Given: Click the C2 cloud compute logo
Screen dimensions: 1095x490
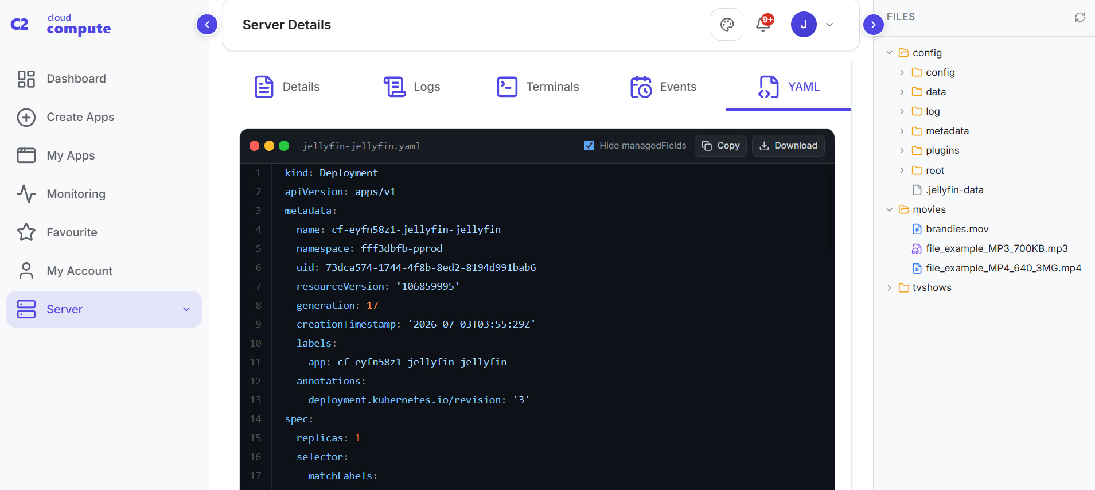Looking at the screenshot, I should click(x=61, y=25).
